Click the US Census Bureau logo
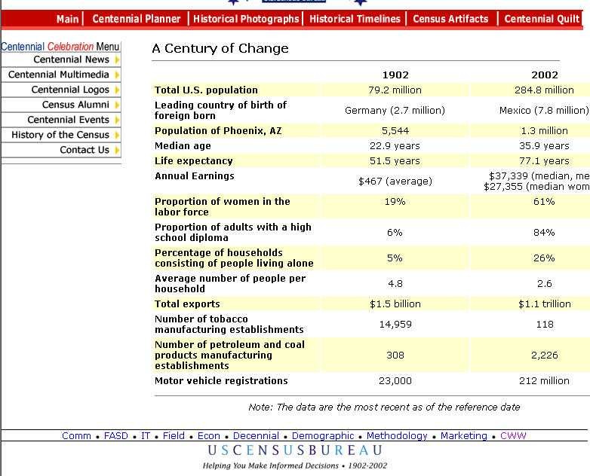 click(x=294, y=451)
